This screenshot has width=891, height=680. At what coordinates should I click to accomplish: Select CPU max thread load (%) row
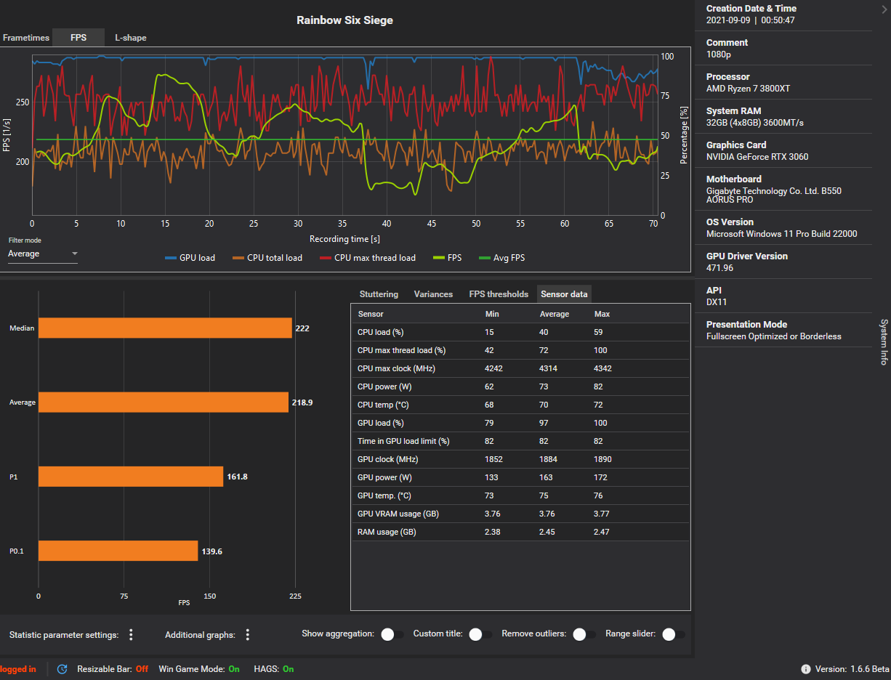520,350
